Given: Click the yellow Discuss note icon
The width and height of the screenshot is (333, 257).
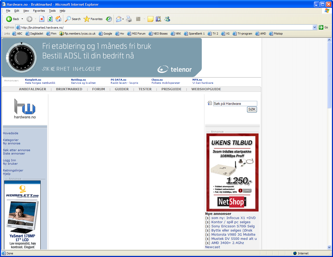Looking at the screenshot, I should coord(150,19).
